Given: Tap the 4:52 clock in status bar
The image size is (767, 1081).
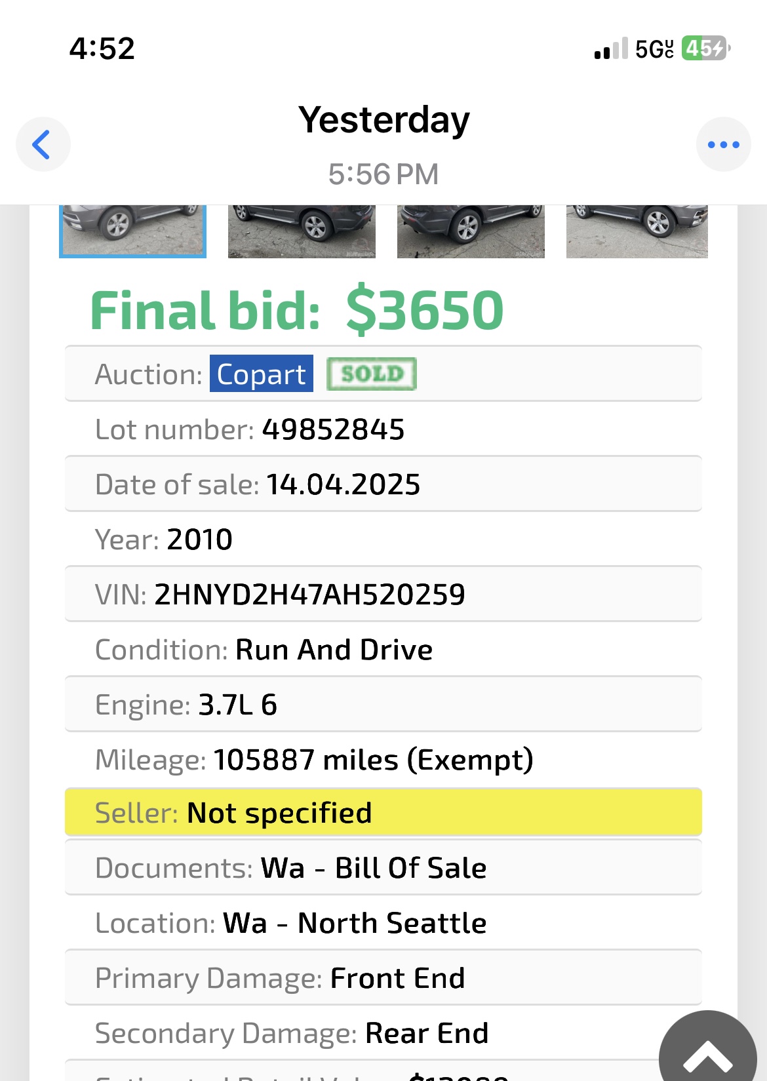Looking at the screenshot, I should pyautogui.click(x=102, y=49).
